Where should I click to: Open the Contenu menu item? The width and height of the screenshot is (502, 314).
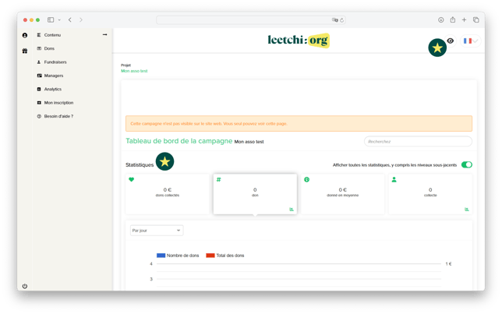coord(52,35)
